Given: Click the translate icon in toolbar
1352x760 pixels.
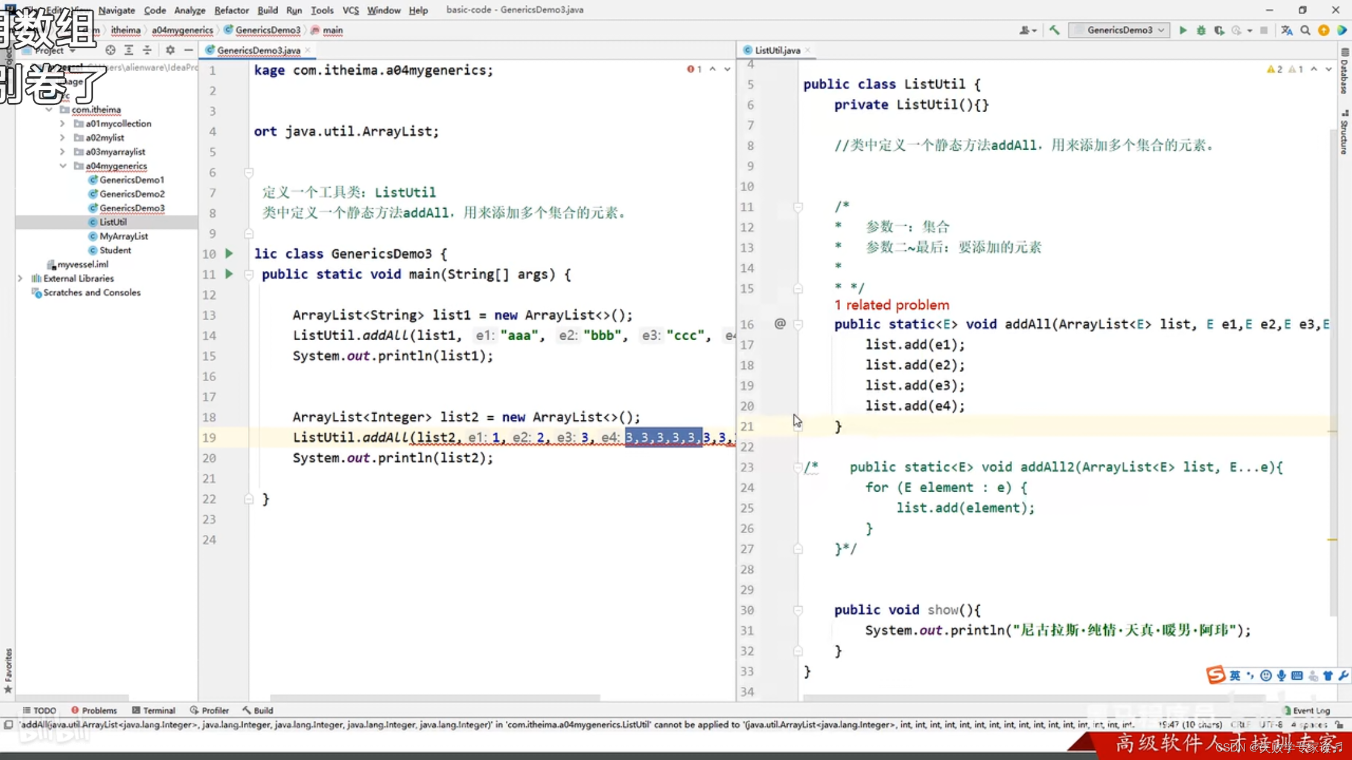Looking at the screenshot, I should [x=1286, y=30].
